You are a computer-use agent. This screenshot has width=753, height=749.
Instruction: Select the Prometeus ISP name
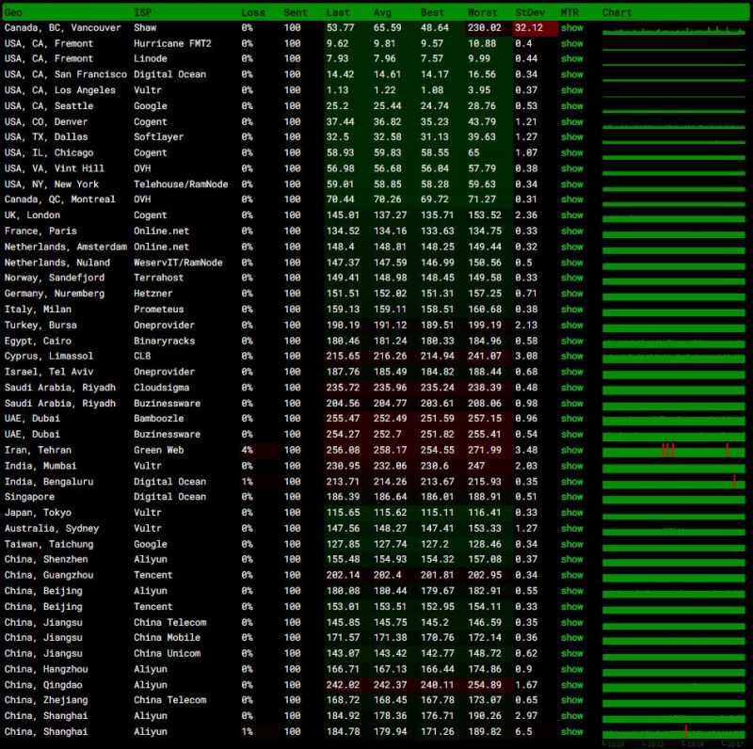[x=158, y=310]
